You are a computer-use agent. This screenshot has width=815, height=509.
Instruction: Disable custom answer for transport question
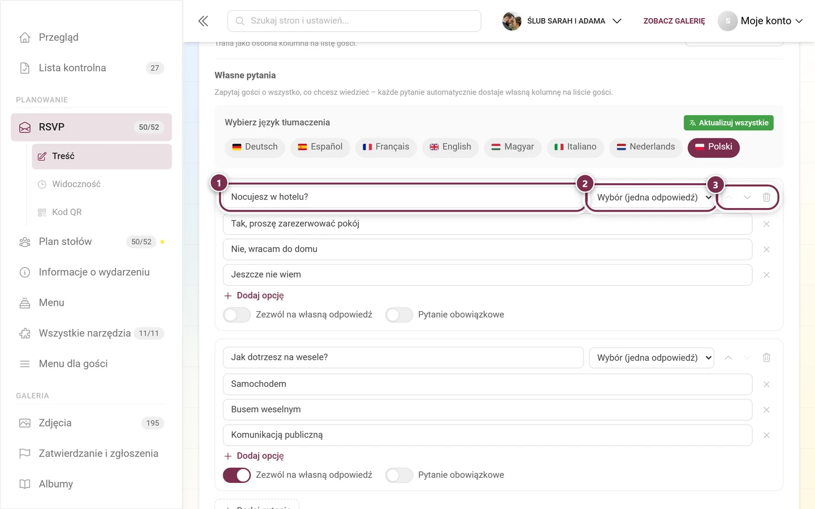(237, 475)
